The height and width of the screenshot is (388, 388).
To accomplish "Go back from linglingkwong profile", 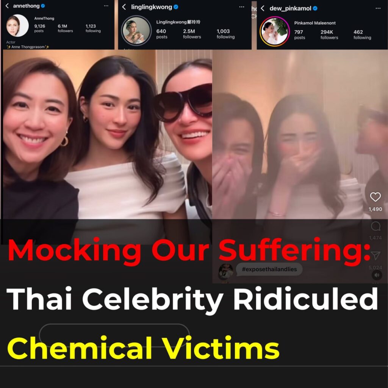I will tap(124, 7).
